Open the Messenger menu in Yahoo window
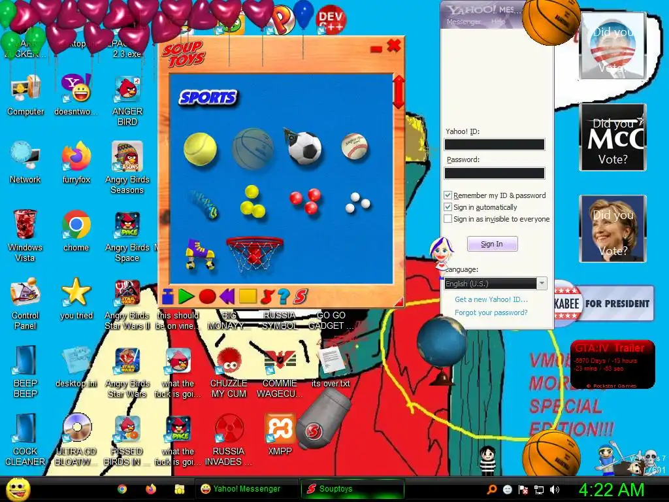This screenshot has width=669, height=502. [463, 22]
